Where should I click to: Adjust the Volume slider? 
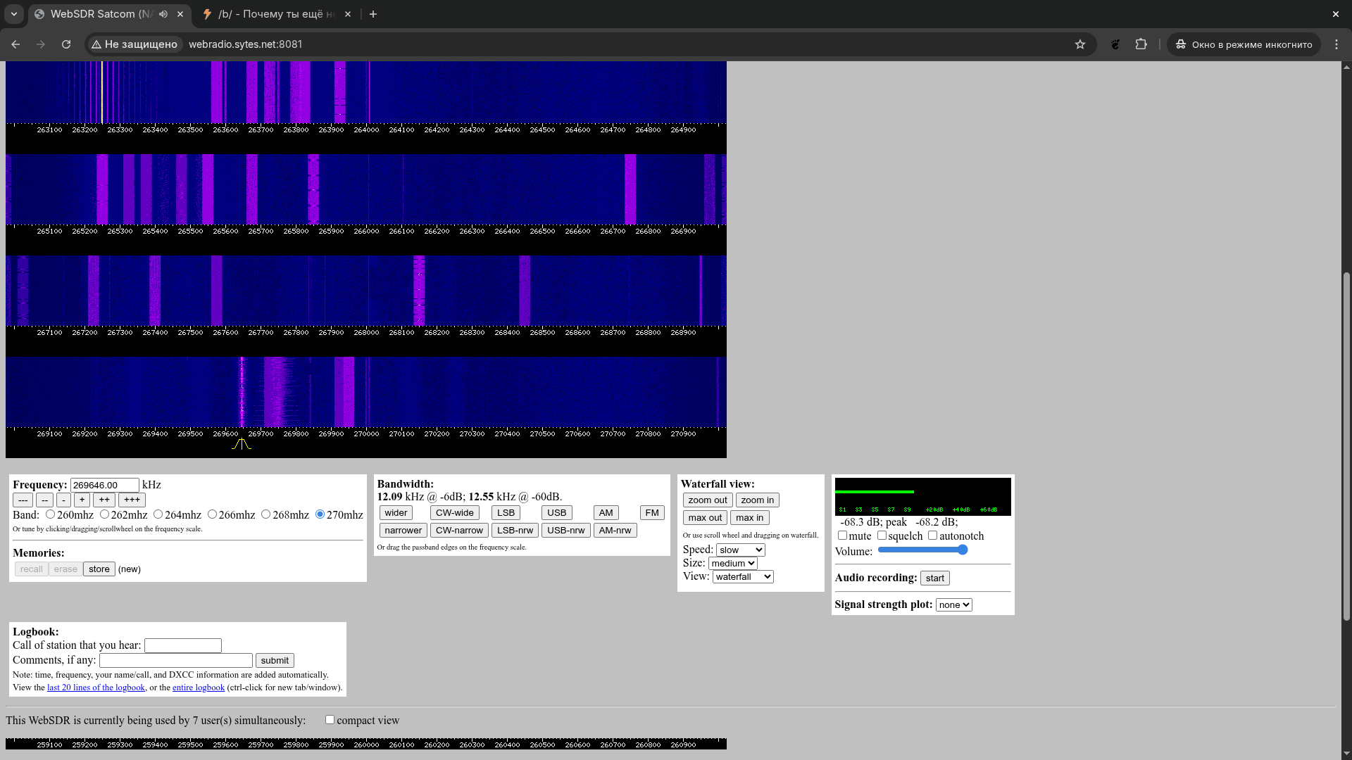(x=922, y=550)
